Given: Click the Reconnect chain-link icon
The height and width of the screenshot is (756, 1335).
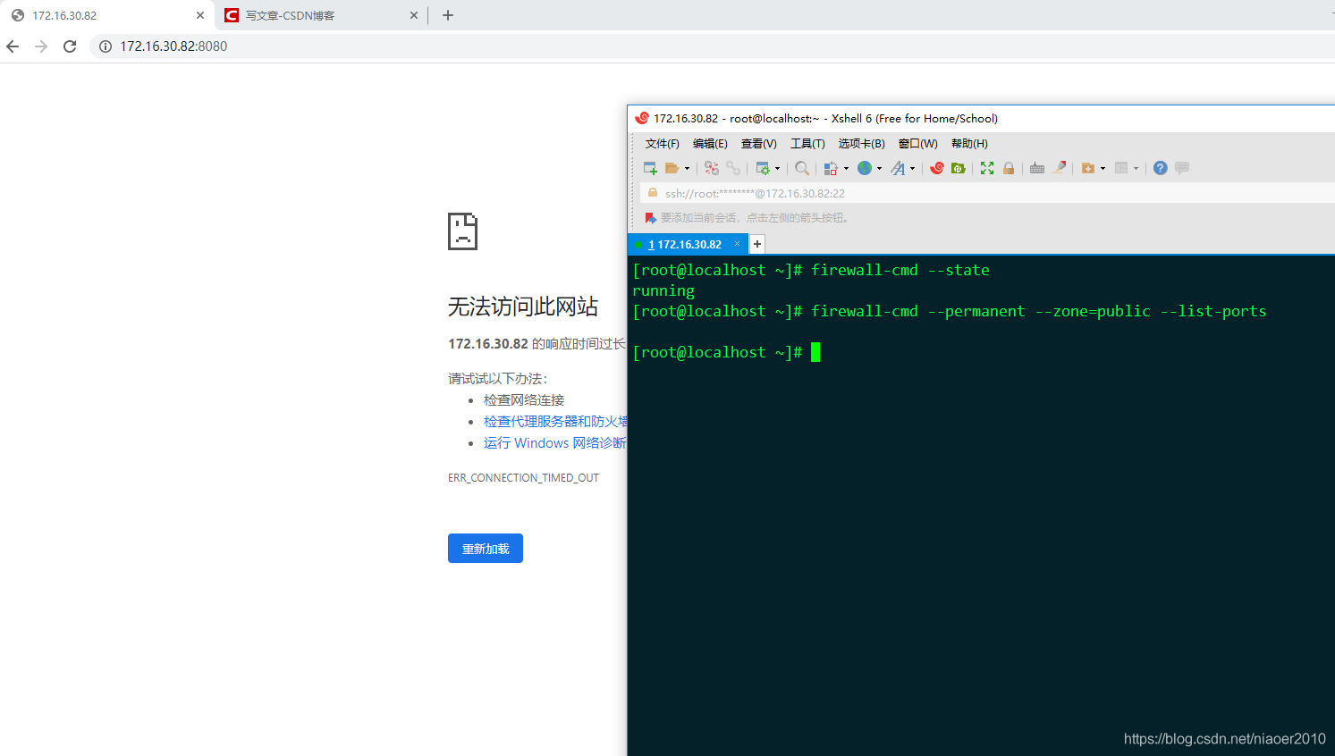Looking at the screenshot, I should 733,168.
